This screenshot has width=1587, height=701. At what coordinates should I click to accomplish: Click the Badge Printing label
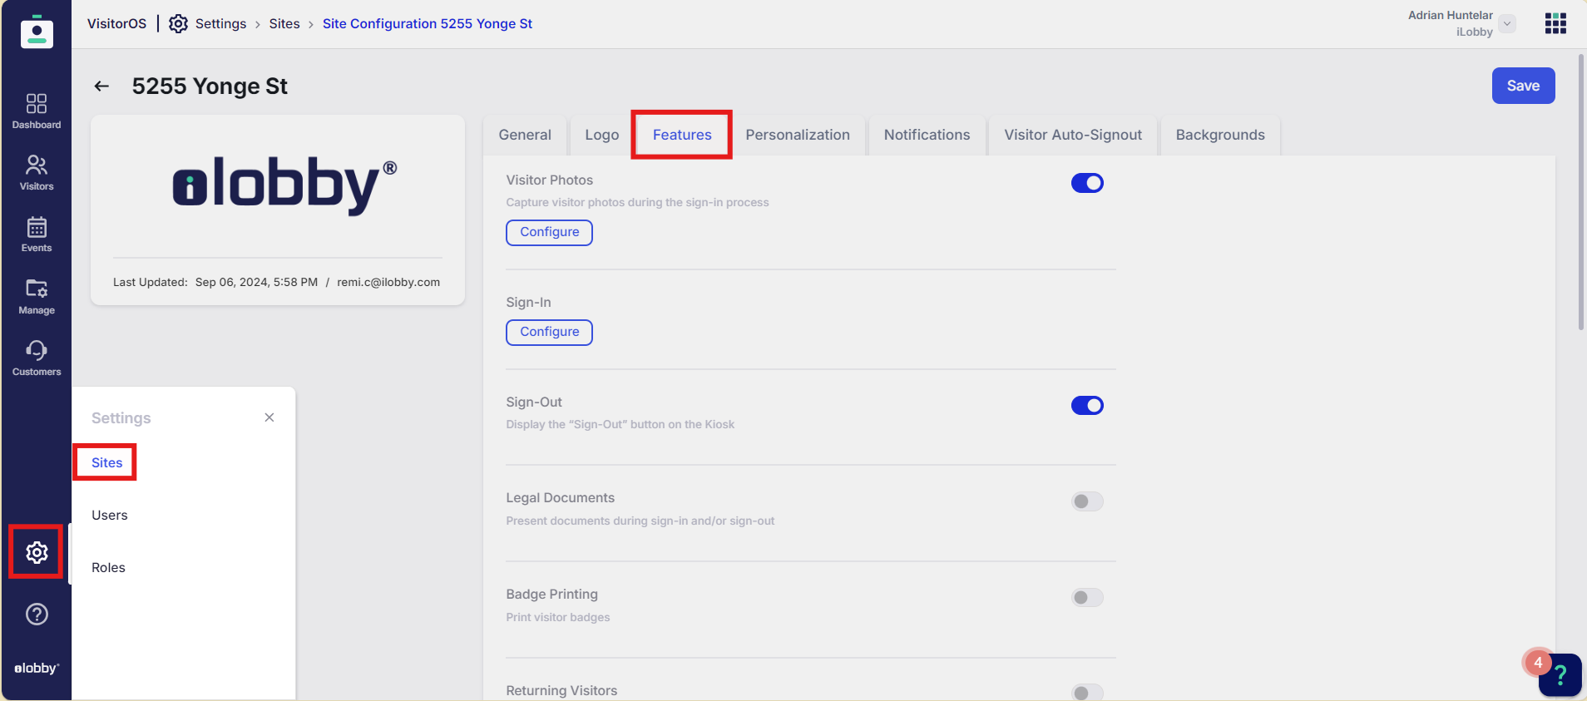click(552, 595)
